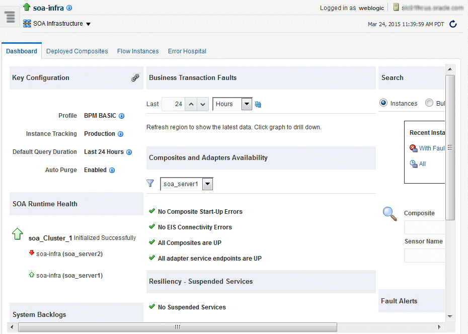Refresh Business Transaction Faults region icon

(258, 105)
